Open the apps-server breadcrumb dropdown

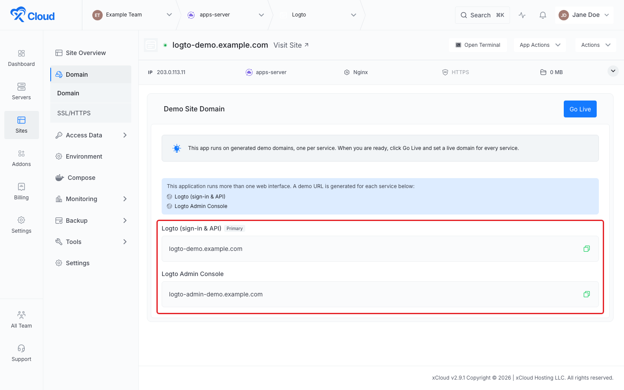261,15
